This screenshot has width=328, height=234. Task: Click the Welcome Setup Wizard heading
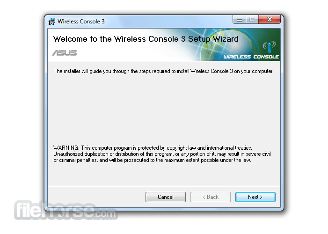[x=146, y=39]
